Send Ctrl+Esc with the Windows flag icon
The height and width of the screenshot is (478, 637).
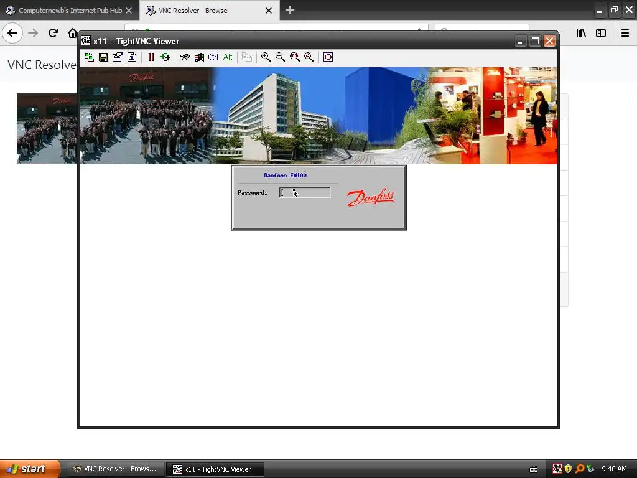199,57
